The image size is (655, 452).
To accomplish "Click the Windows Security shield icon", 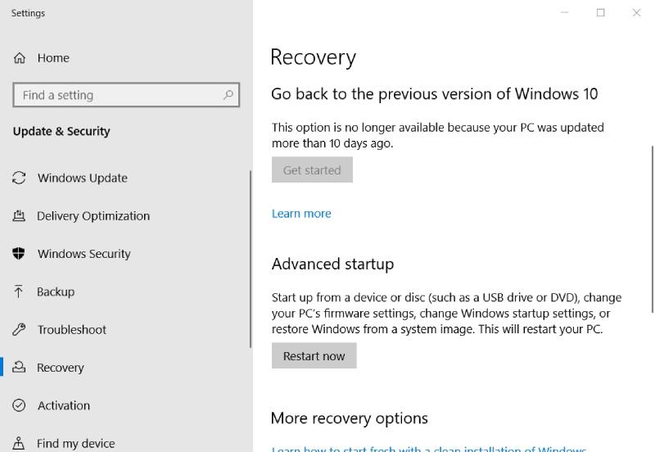I will tap(18, 253).
